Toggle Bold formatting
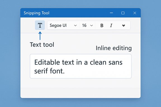161x107 pixels. (102, 25)
